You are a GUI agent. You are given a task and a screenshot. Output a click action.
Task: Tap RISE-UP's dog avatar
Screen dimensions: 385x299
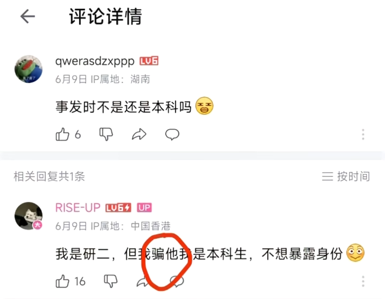28,216
